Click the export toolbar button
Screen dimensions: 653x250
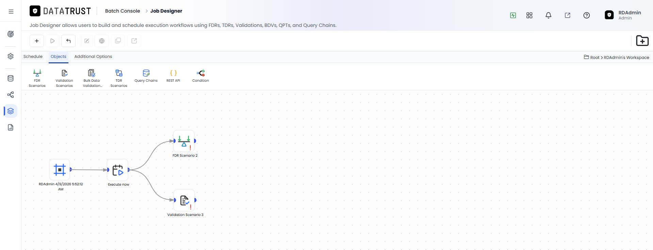coord(134,41)
